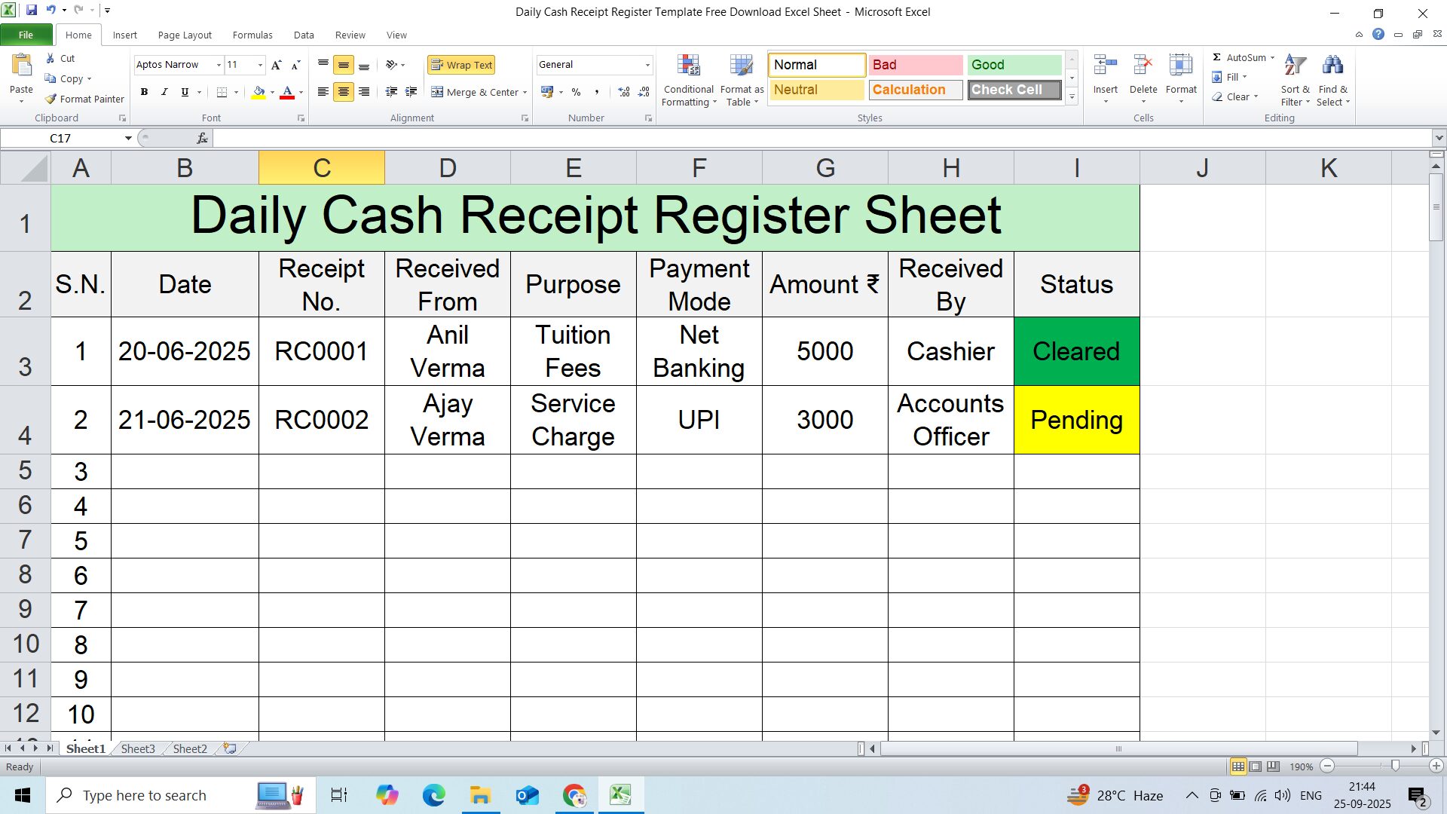Open the font name dropdown
The width and height of the screenshot is (1447, 814).
(218, 65)
